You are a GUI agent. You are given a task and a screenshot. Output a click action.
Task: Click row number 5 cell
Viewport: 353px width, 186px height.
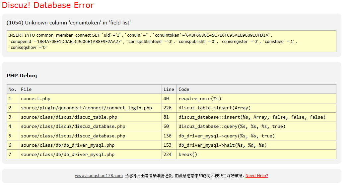pyautogui.click(x=10, y=136)
